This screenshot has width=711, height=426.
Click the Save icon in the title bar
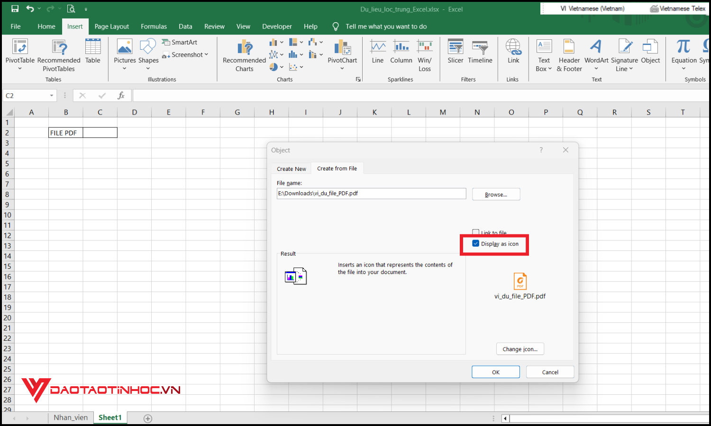[x=15, y=9]
